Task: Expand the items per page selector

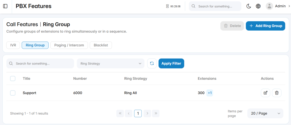Action: click(x=265, y=113)
